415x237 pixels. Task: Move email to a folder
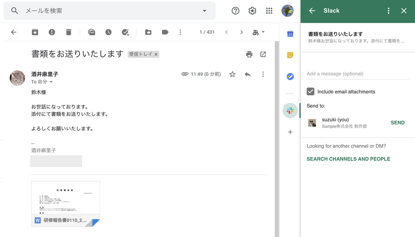click(148, 32)
